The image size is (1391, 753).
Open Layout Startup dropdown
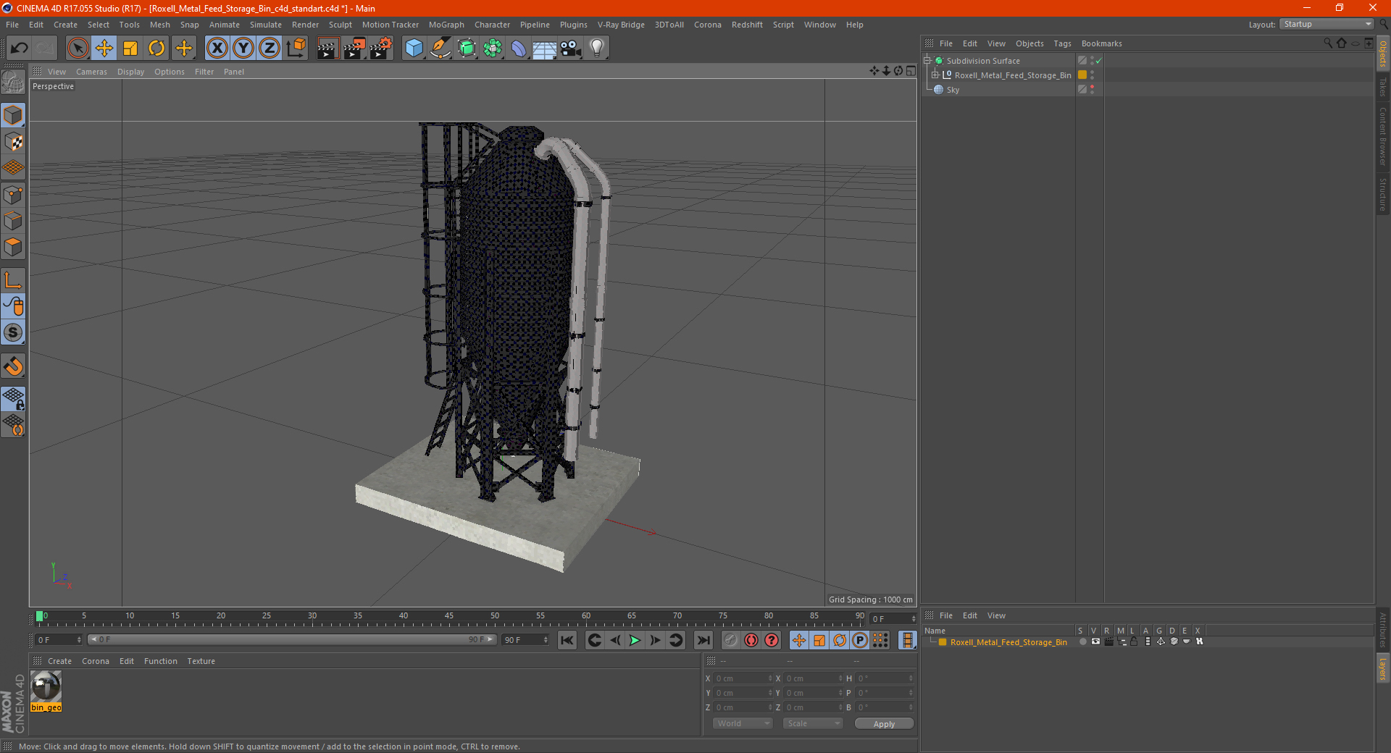[x=1327, y=24]
